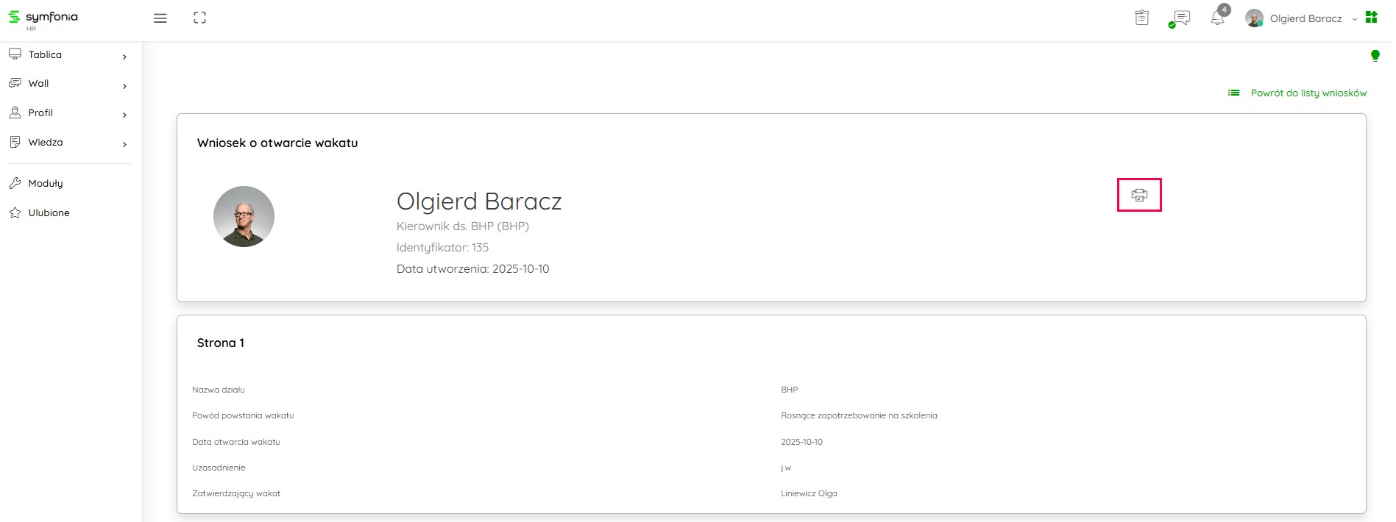Click the Olgierd Baracz heading name
Viewport: 1396px width, 522px height.
[x=478, y=201]
